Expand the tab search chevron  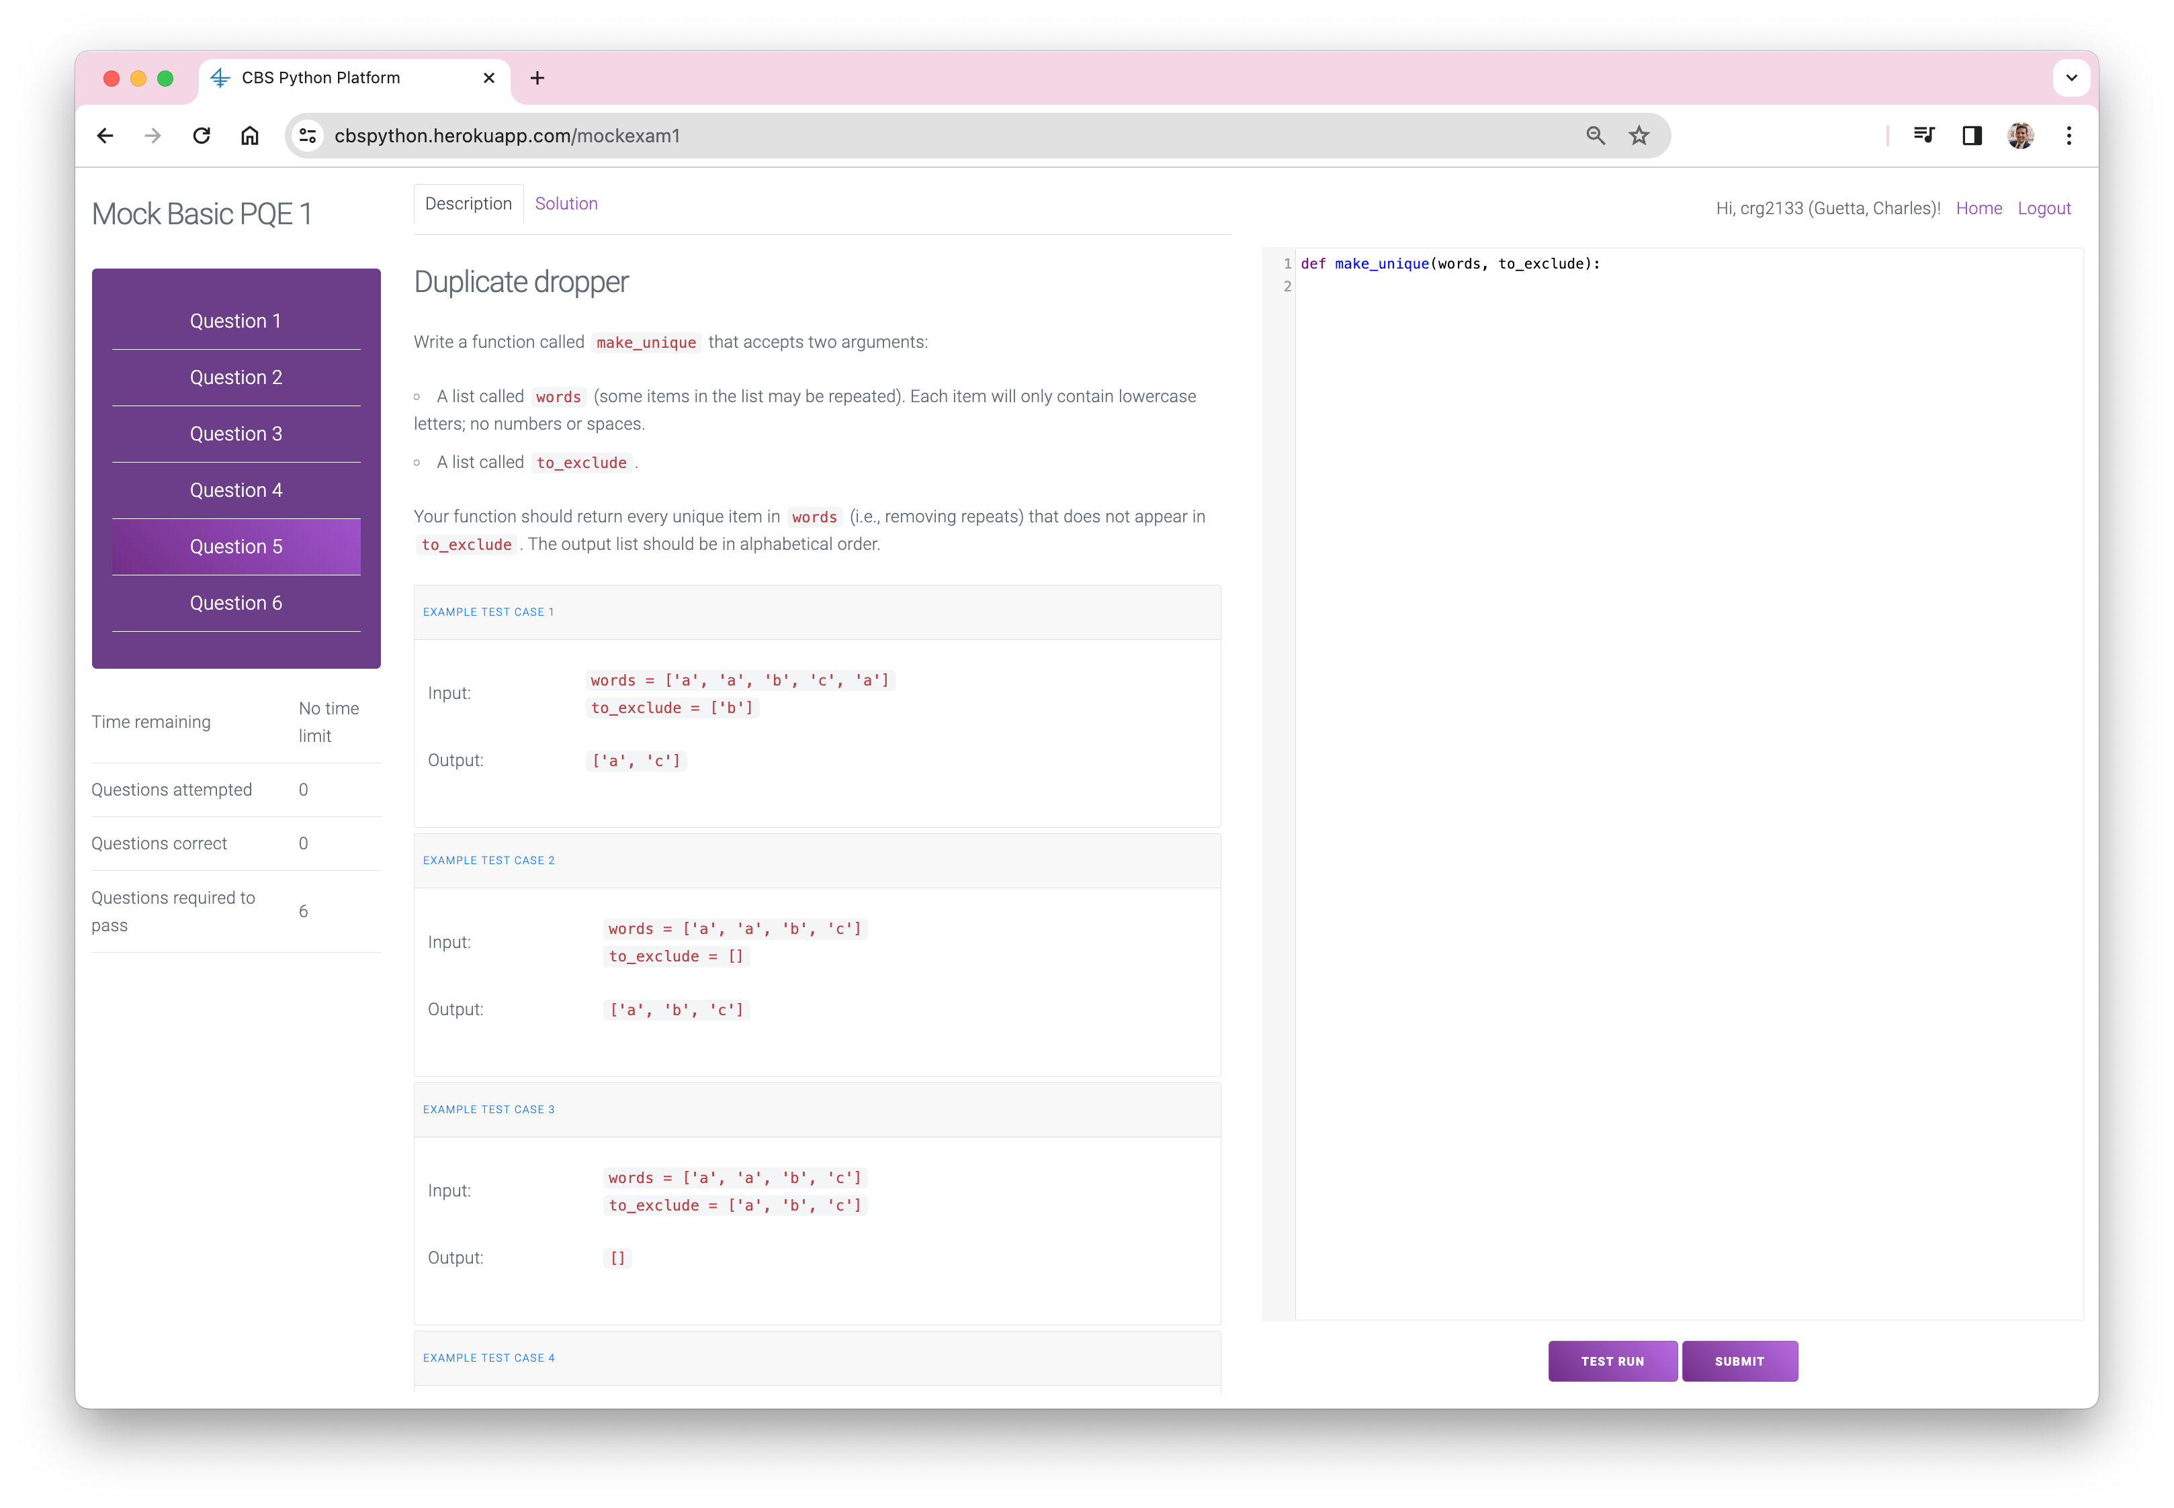click(2071, 79)
